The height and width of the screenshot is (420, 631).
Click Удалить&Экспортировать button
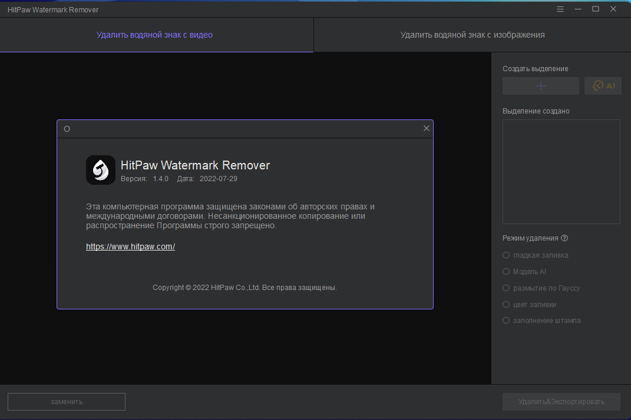(x=561, y=402)
